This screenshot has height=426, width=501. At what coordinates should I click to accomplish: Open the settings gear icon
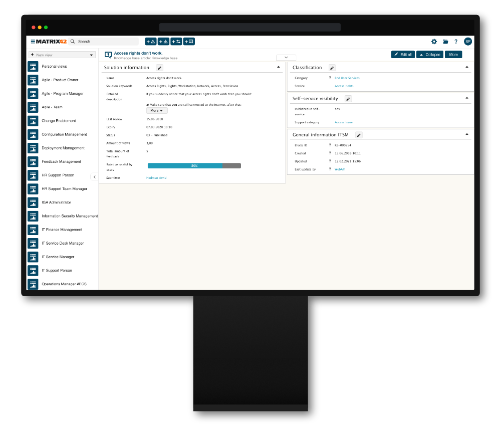[x=434, y=42]
